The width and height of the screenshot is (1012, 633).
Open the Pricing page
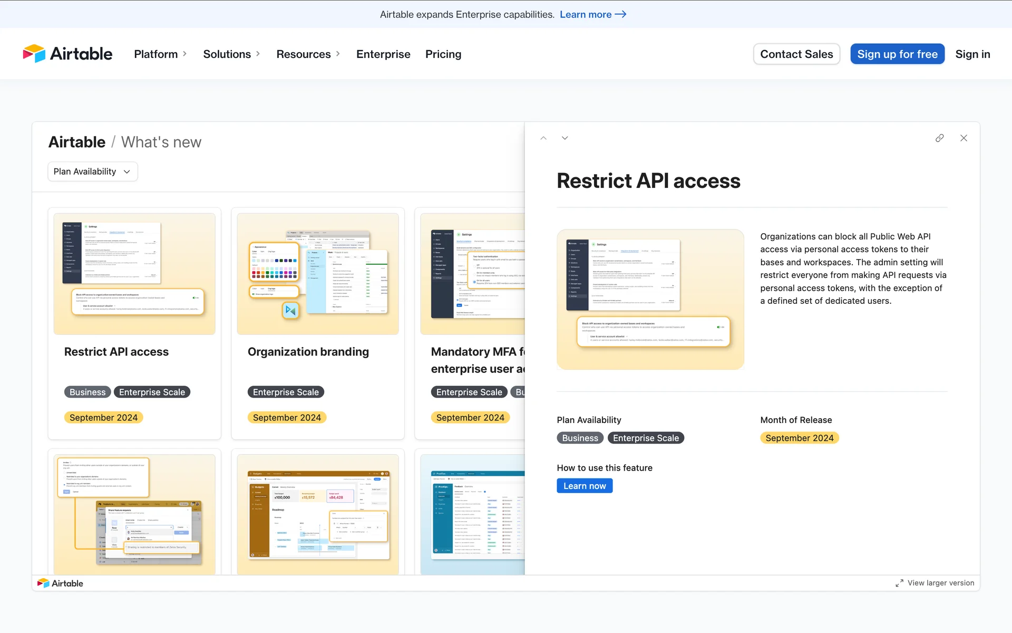(x=443, y=54)
